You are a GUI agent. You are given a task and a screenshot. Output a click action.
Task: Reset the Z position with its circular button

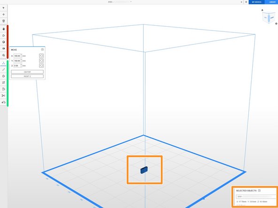(41, 66)
